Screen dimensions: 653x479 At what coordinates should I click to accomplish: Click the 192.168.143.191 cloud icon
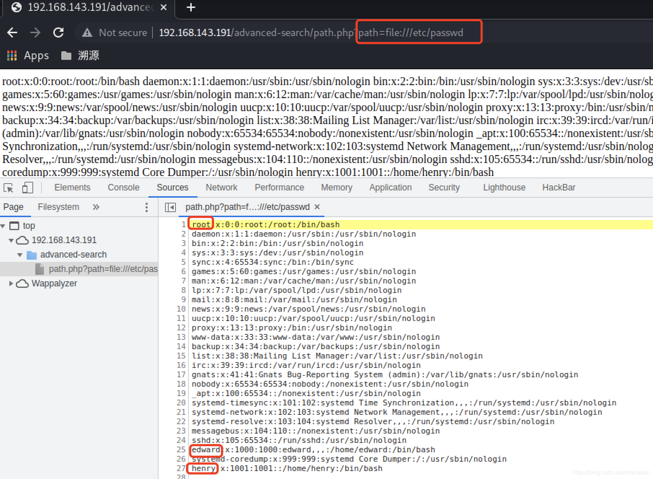22,240
